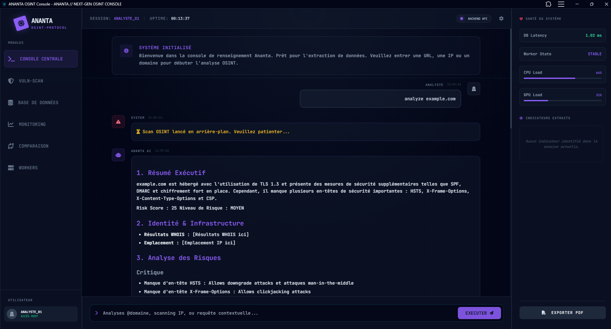The height and width of the screenshot is (329, 611).
Task: Click the Ananta chip logo icon
Action: pos(21,23)
